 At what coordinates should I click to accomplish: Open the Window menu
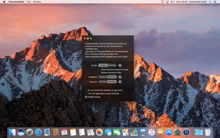37,2
